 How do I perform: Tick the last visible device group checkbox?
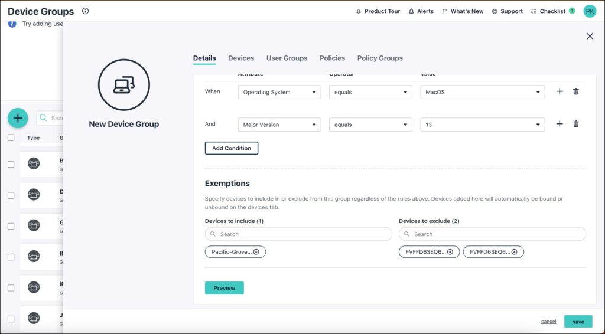coord(11,318)
